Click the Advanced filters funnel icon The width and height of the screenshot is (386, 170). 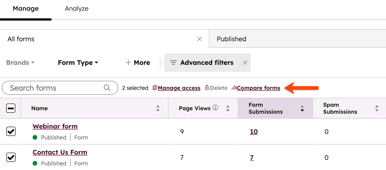pos(173,63)
